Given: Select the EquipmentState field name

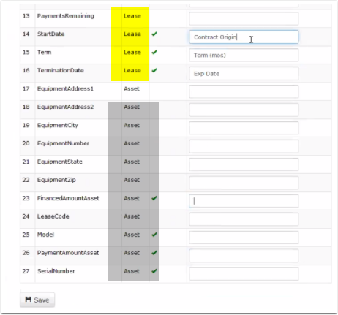Looking at the screenshot, I should (60, 162).
